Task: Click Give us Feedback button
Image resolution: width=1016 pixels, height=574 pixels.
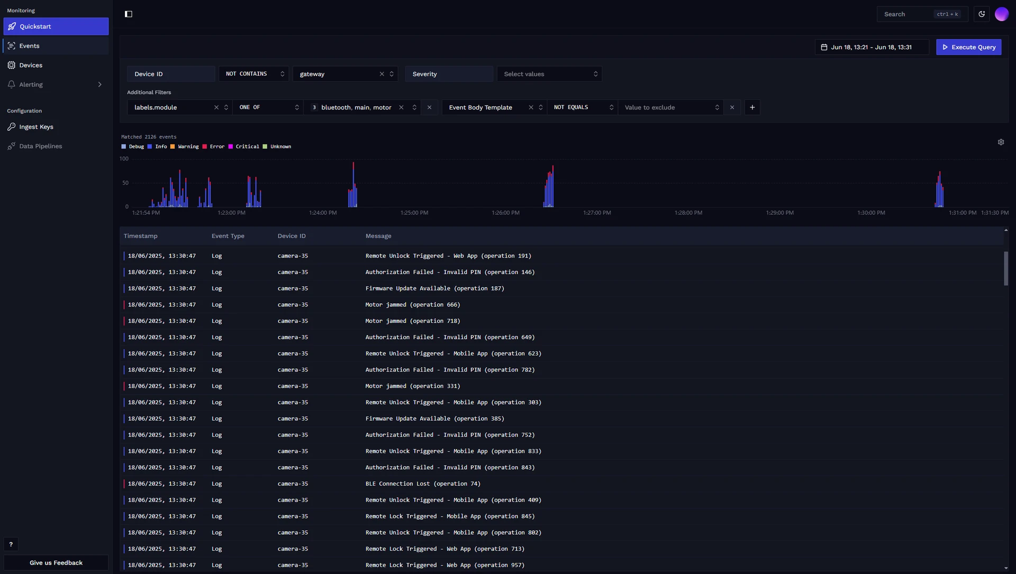Action: click(56, 563)
